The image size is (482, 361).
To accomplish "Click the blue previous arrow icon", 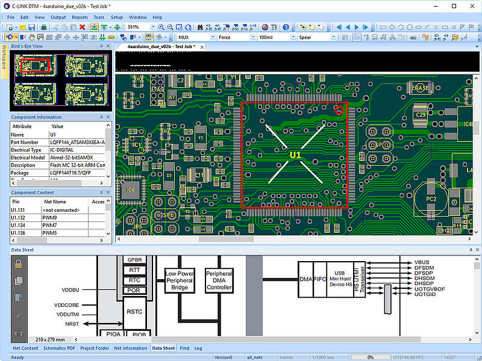I will (x=348, y=27).
